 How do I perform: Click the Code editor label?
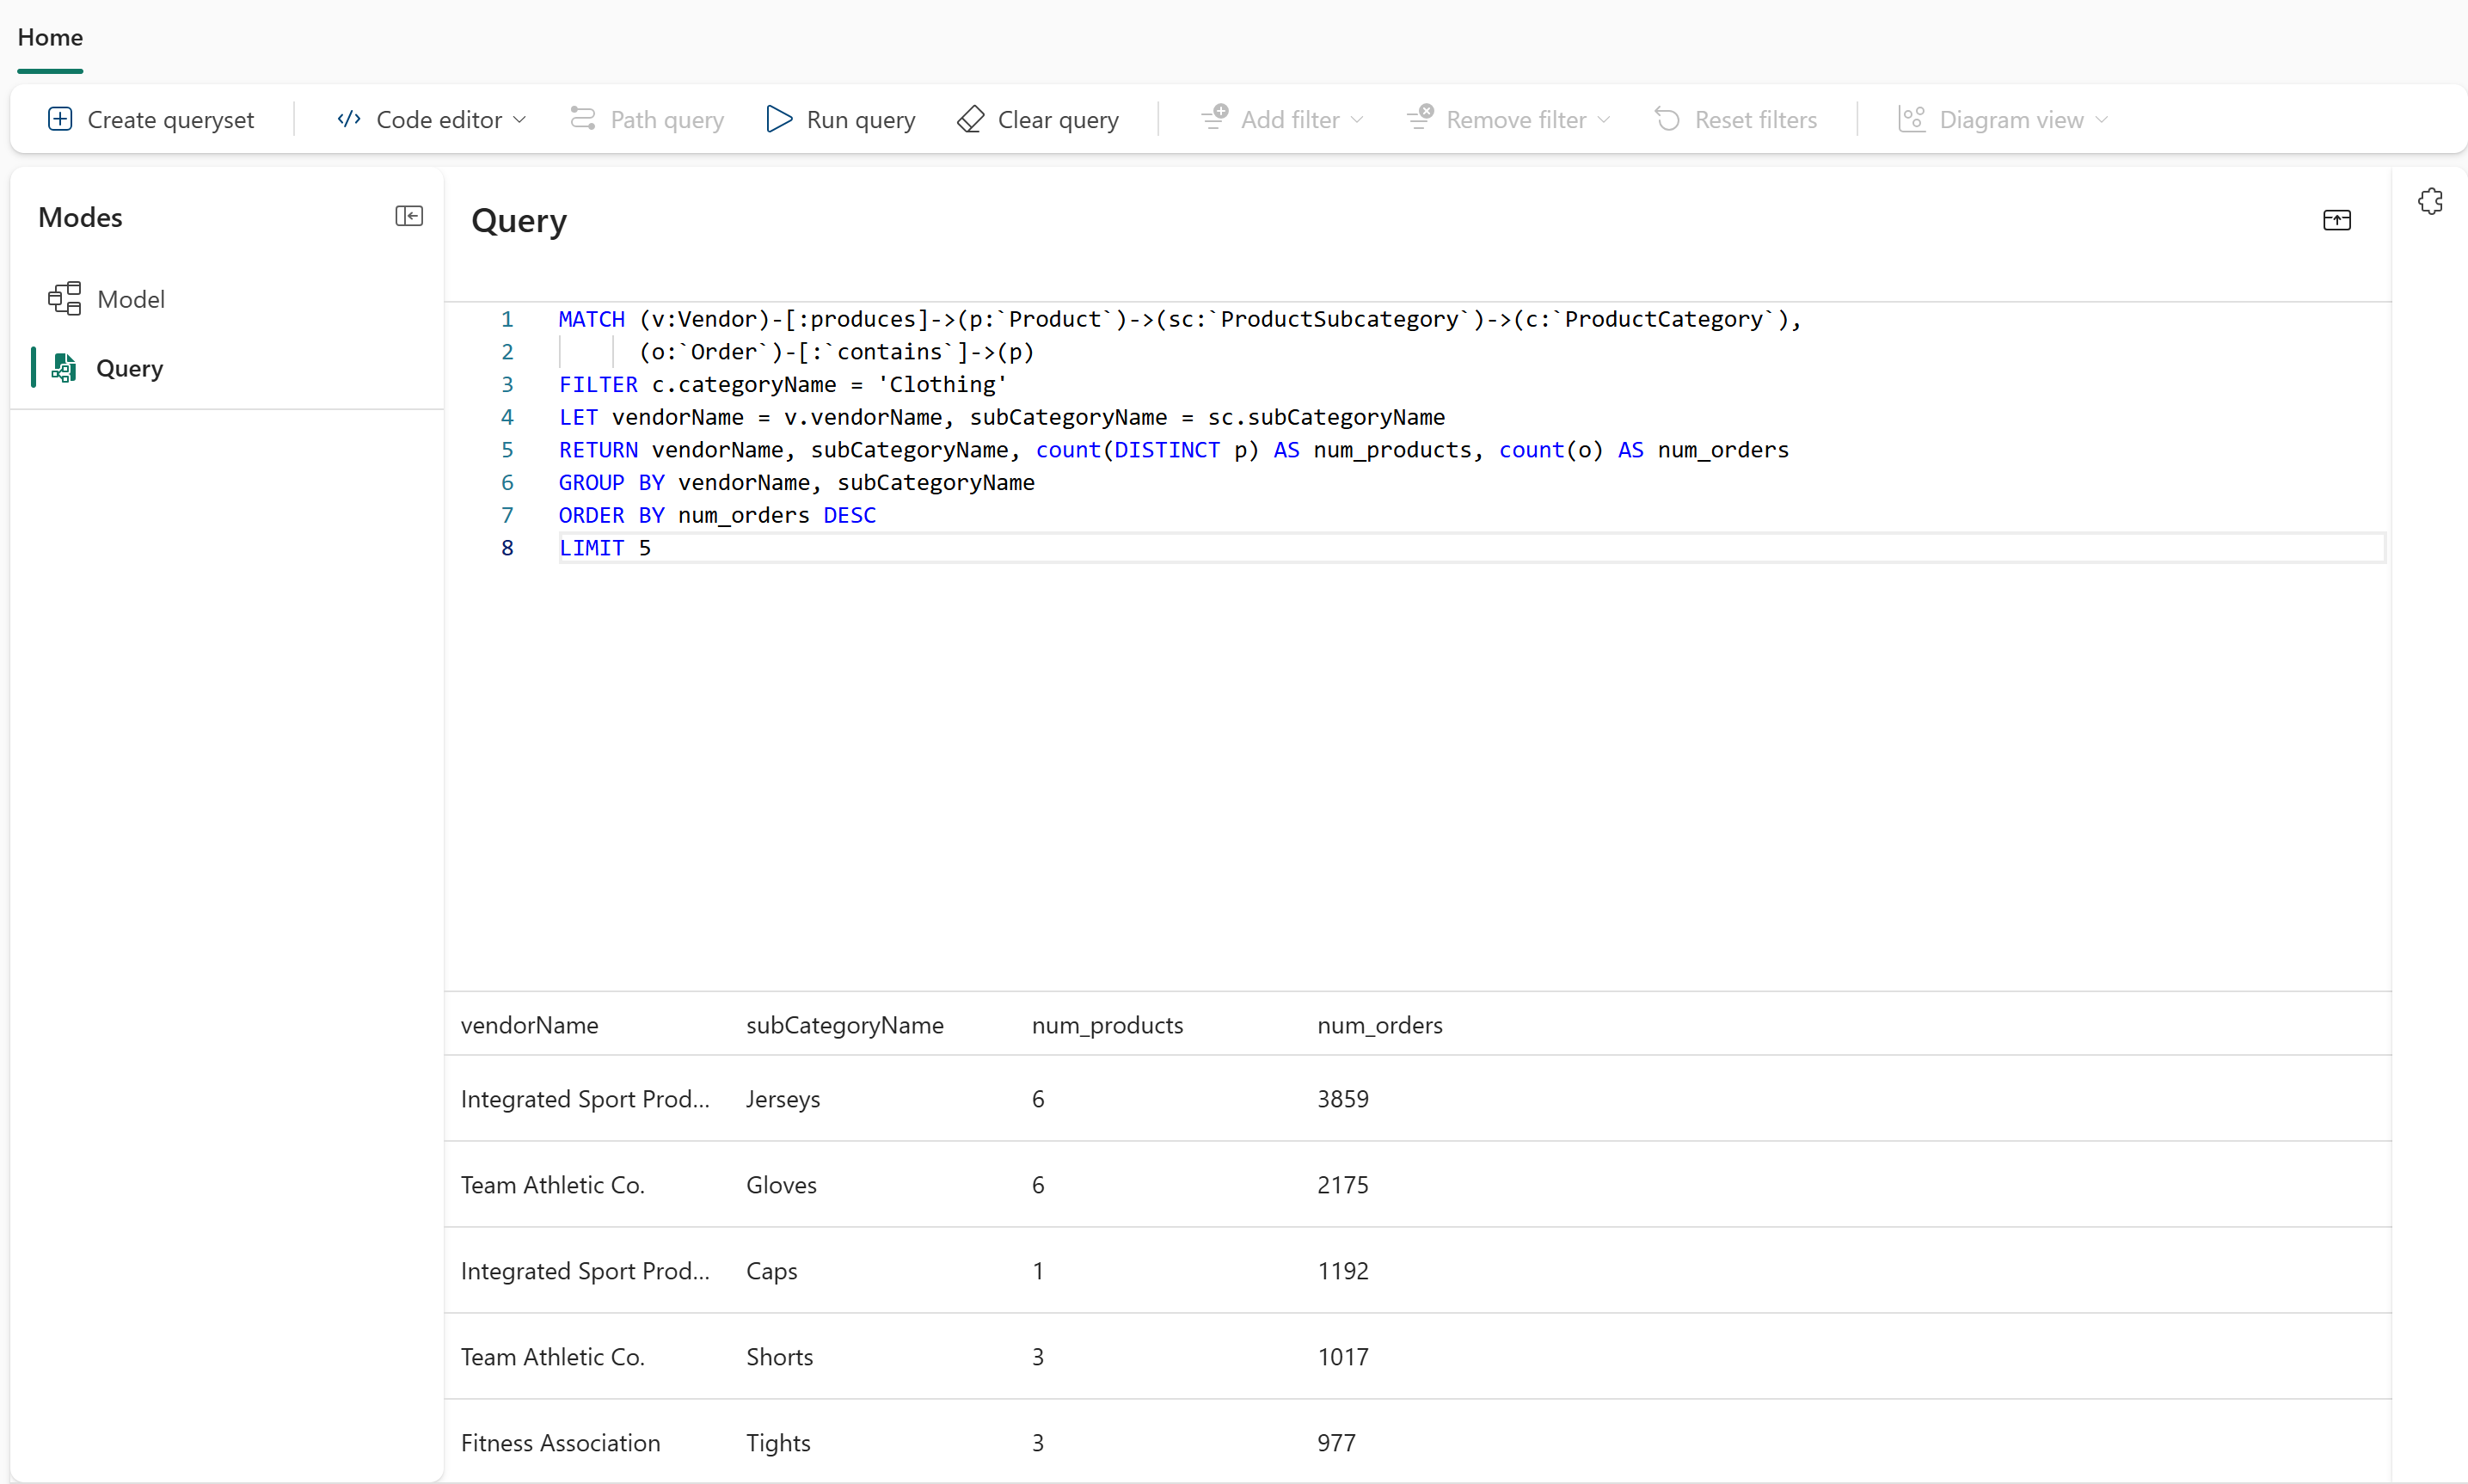[x=439, y=120]
